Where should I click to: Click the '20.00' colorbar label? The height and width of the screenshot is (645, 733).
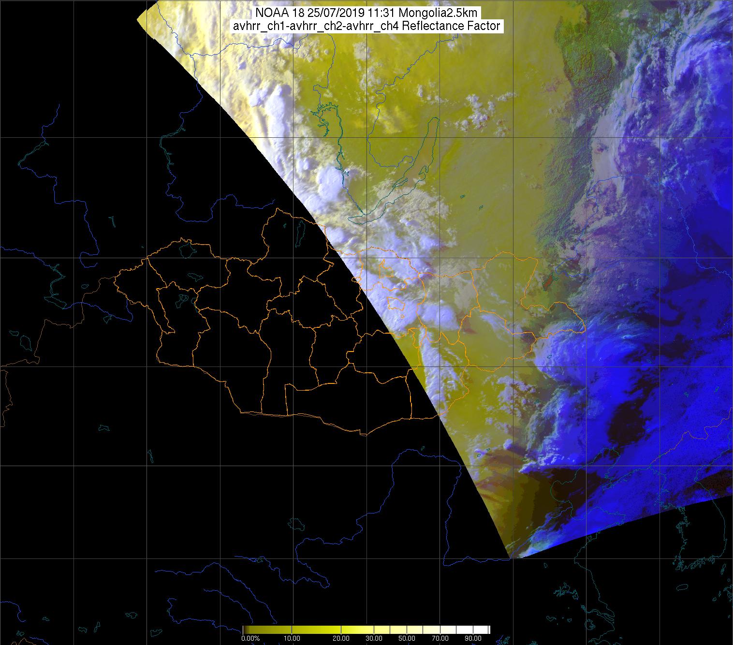341,638
